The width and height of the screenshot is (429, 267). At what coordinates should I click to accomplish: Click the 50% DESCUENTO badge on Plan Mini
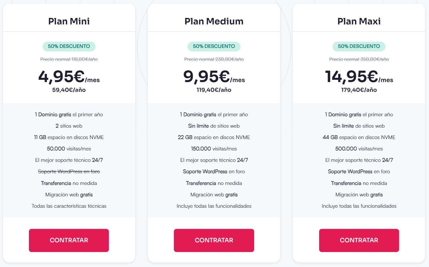click(x=69, y=46)
